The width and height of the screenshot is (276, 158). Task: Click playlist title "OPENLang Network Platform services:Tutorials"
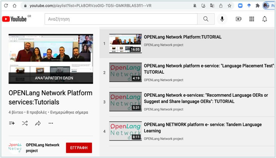coord(50,97)
